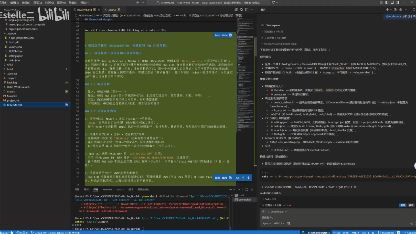Screen dimensions: 416x234
Task: Expand the Todos (3/3) section
Action: (x=271, y=199)
